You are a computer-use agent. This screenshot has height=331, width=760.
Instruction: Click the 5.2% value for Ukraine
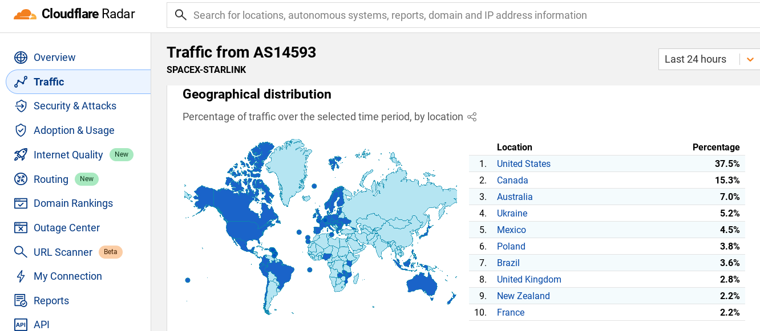730,214
